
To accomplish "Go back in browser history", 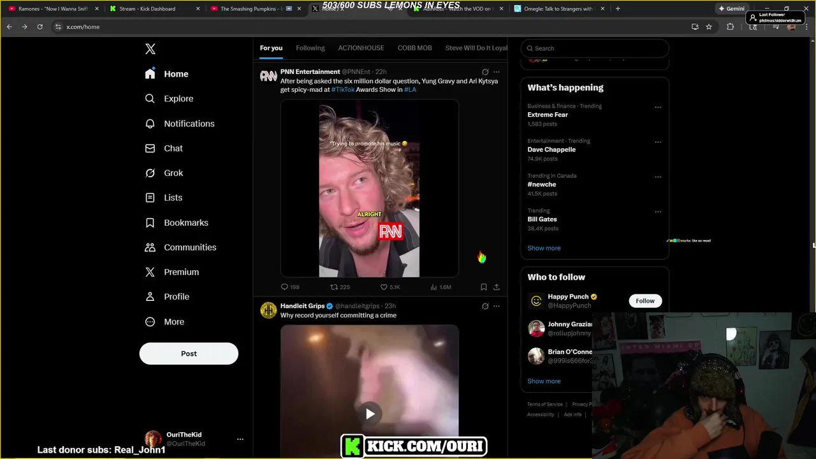I will pyautogui.click(x=9, y=27).
